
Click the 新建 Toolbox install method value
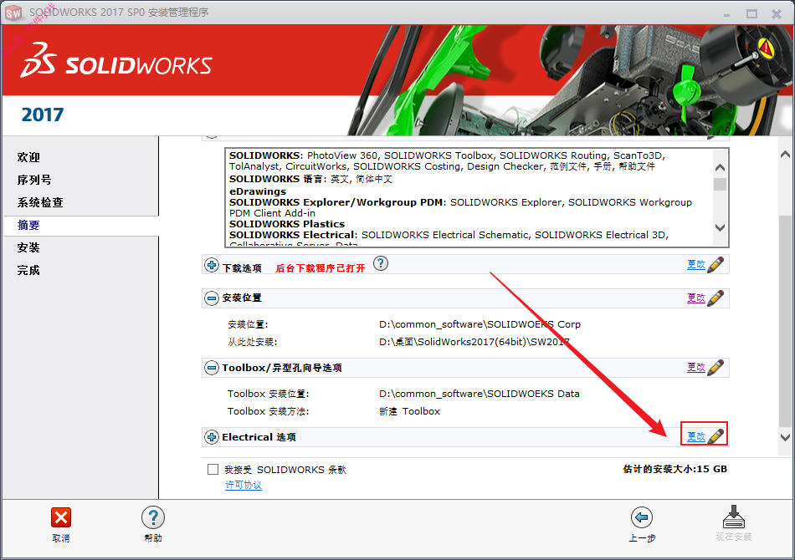[410, 411]
